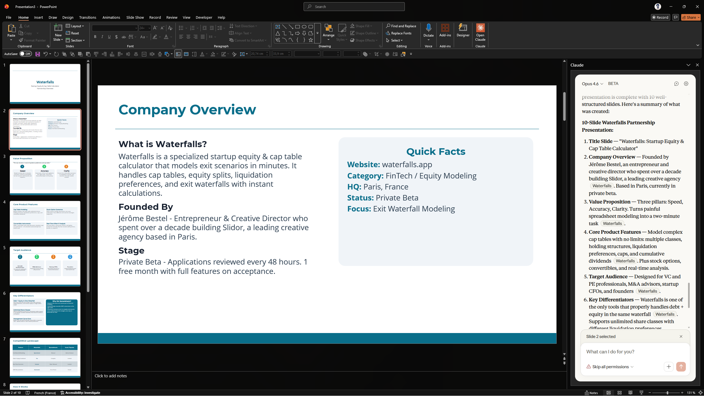Expand Skip all permissions menu

(610, 367)
